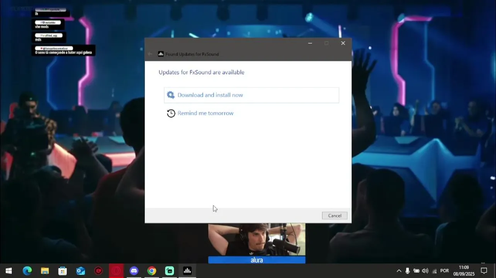The width and height of the screenshot is (496, 278).
Task: Click the gear icon beside Download
Action: (171, 95)
